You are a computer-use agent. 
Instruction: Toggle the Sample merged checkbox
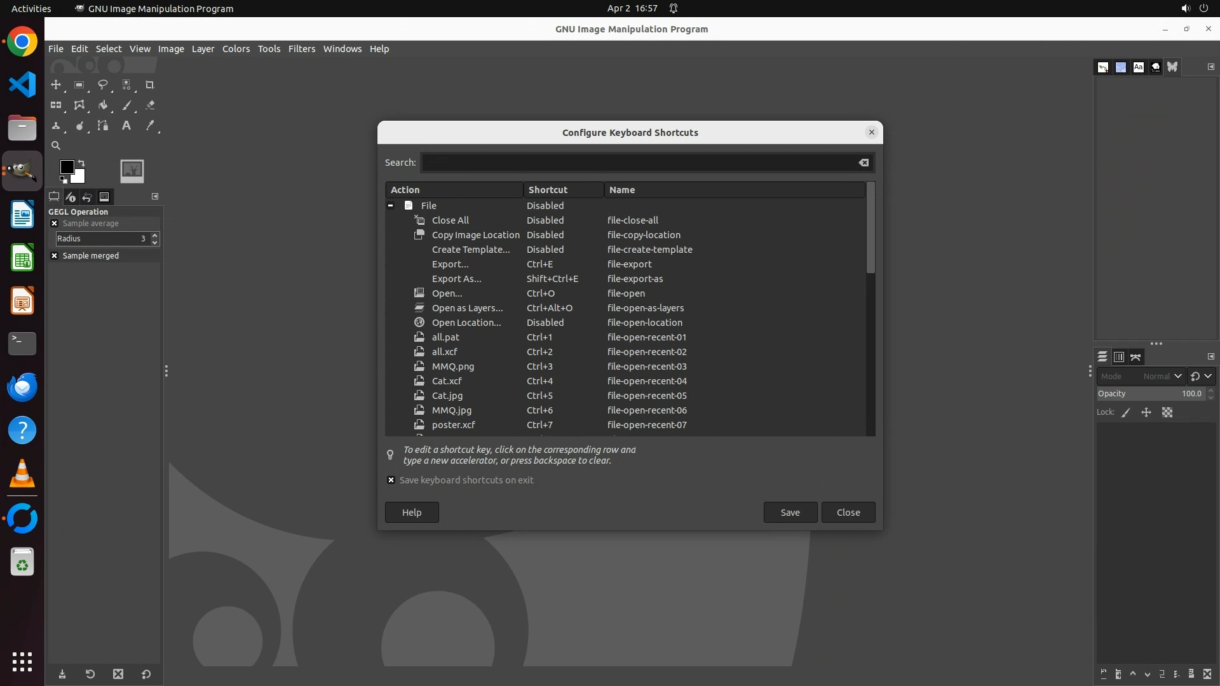pyautogui.click(x=54, y=255)
